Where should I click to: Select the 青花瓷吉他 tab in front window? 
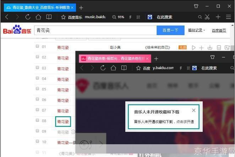click(x=115, y=58)
